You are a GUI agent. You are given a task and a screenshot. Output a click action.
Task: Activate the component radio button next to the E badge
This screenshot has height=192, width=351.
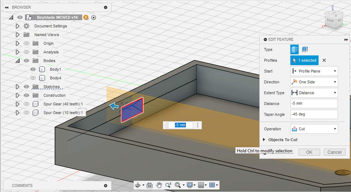[93, 17]
